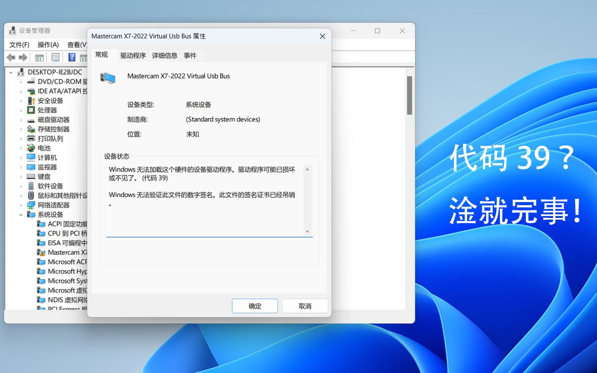Switch to the 驱动程序 tab
The image size is (597, 373).
[133, 55]
